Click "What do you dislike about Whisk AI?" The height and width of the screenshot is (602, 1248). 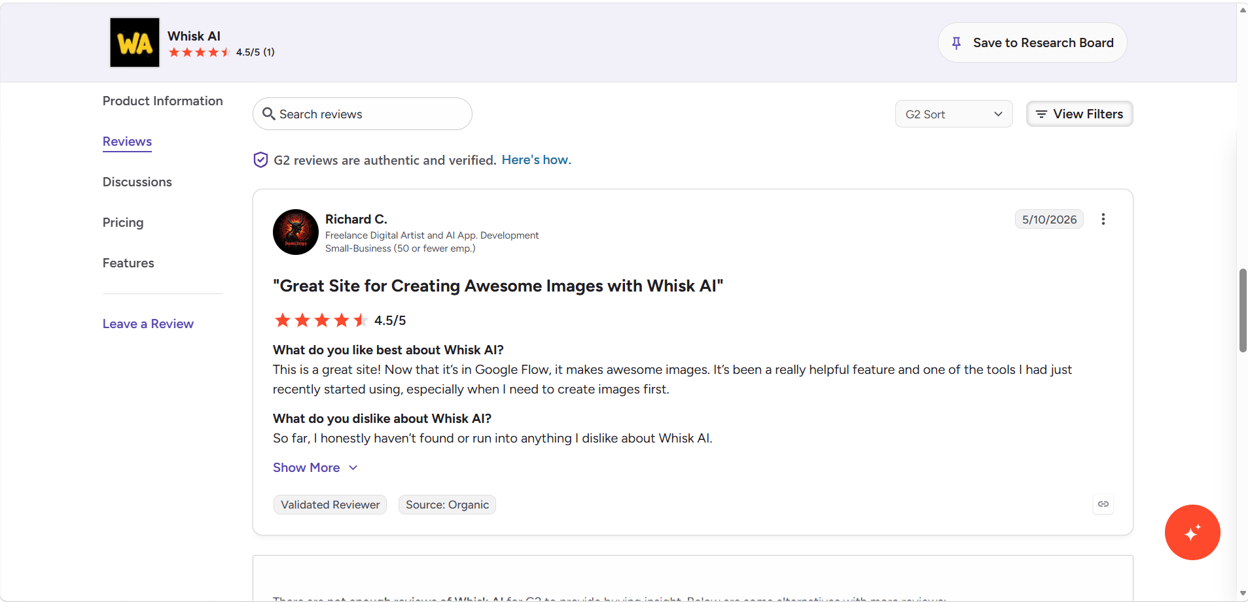(382, 418)
